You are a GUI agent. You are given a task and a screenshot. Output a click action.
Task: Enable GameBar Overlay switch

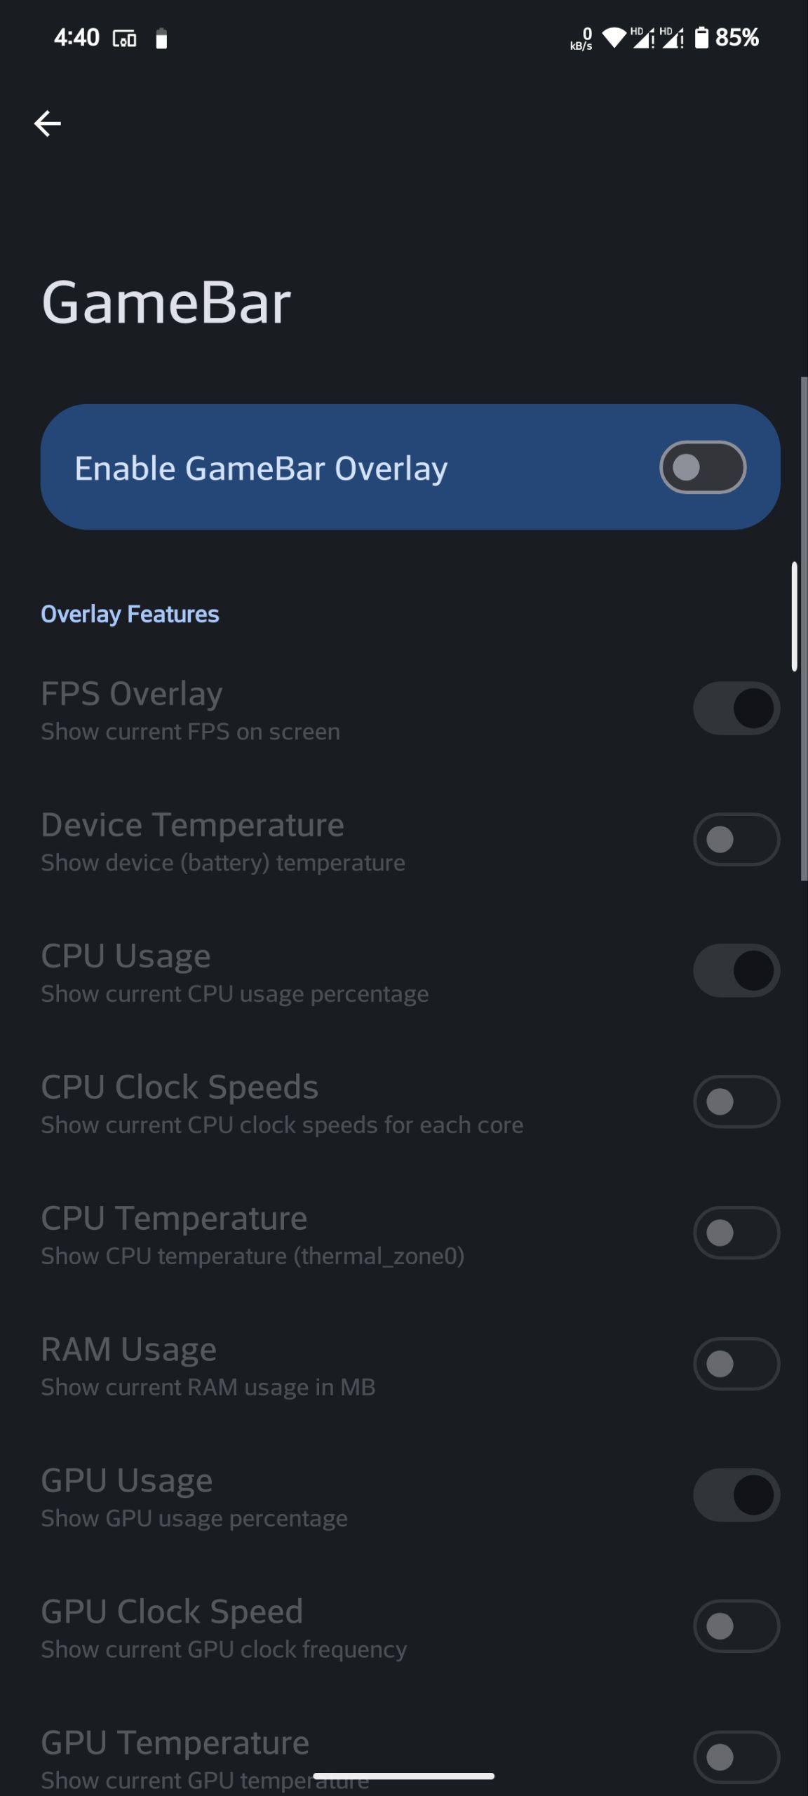pyautogui.click(x=703, y=467)
